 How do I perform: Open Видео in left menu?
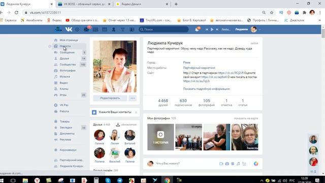(x=63, y=83)
